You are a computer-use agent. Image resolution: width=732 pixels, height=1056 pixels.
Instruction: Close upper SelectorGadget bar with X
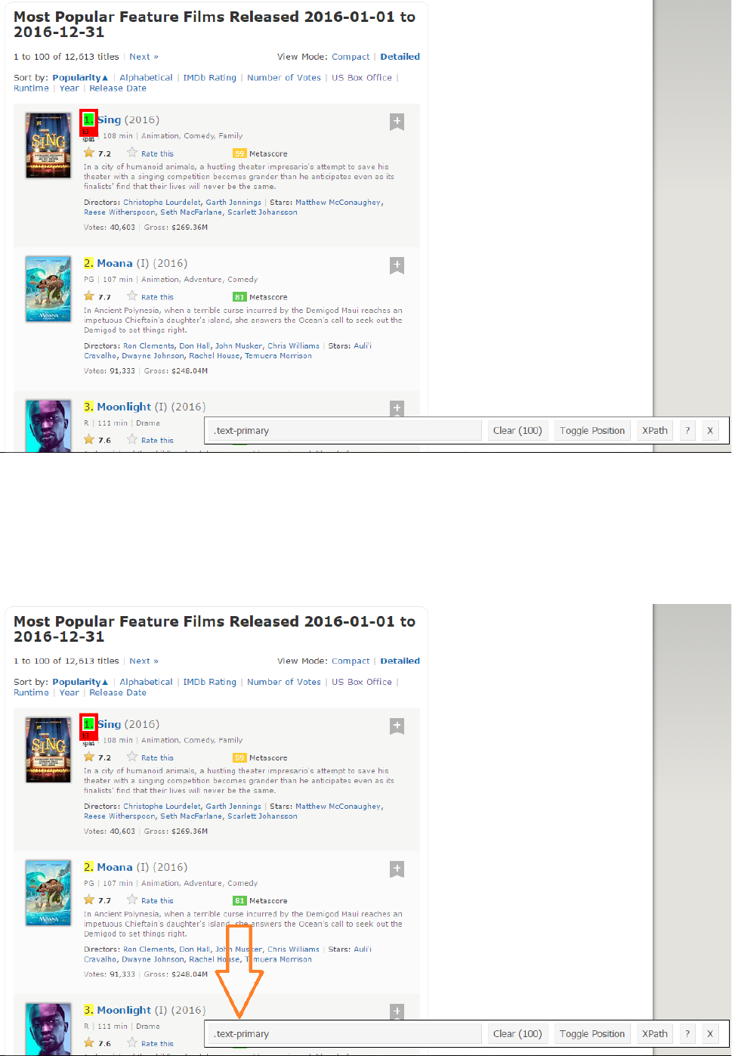click(710, 430)
